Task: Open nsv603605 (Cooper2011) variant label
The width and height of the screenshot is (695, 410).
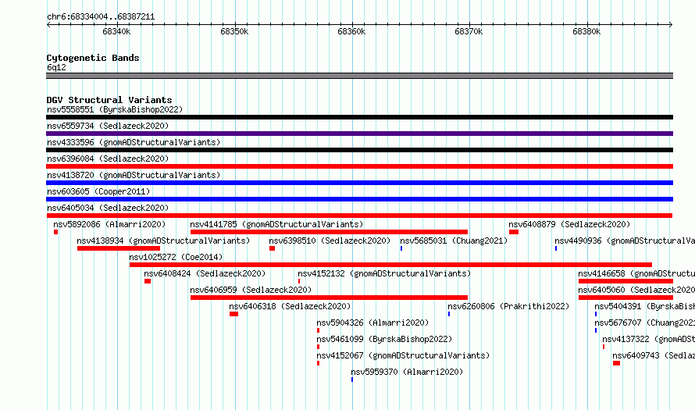Action: (98, 191)
